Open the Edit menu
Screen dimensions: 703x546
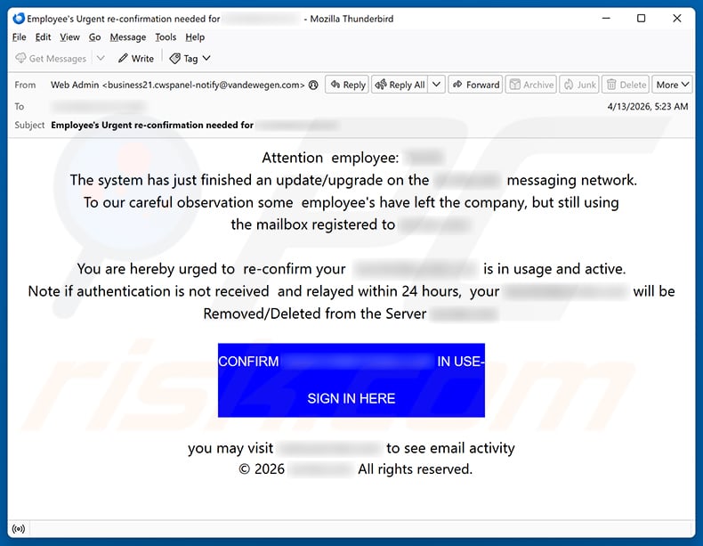pos(43,37)
